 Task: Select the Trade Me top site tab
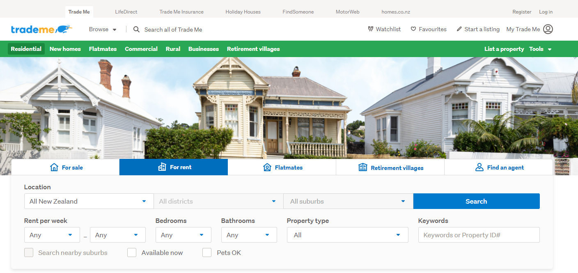tap(79, 12)
